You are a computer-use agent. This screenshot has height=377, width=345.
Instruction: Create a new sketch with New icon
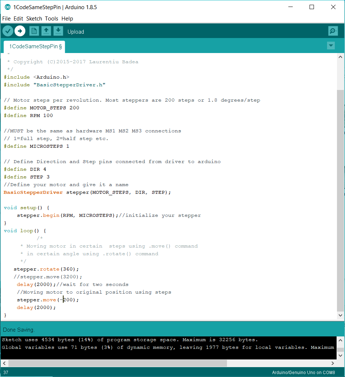click(34, 31)
